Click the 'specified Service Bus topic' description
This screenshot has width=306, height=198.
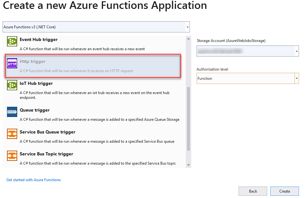pyautogui.click(x=98, y=163)
